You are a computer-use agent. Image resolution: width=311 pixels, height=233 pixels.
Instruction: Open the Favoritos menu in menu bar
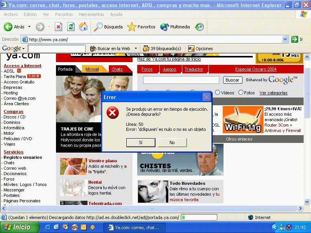tap(64, 14)
